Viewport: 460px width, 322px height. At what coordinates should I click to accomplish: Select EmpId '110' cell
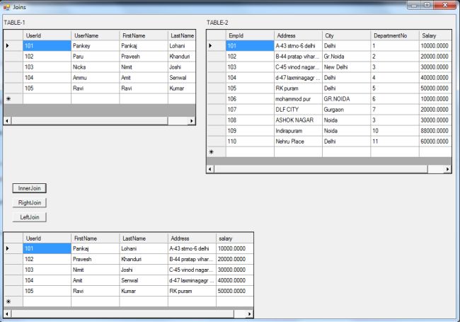(250, 141)
